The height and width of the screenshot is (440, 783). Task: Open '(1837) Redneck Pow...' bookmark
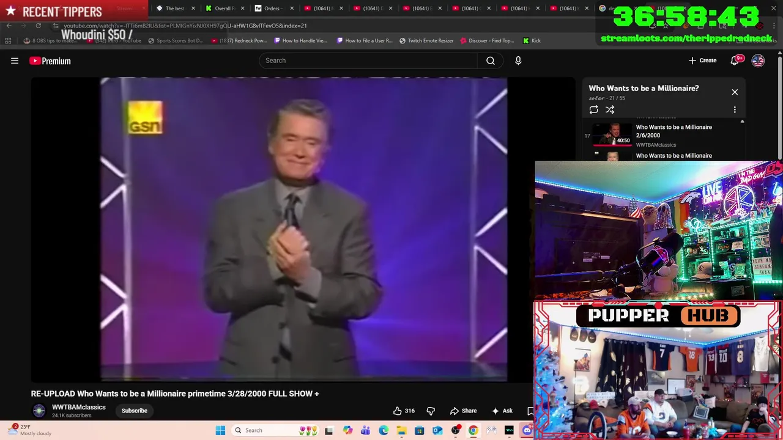pos(239,40)
